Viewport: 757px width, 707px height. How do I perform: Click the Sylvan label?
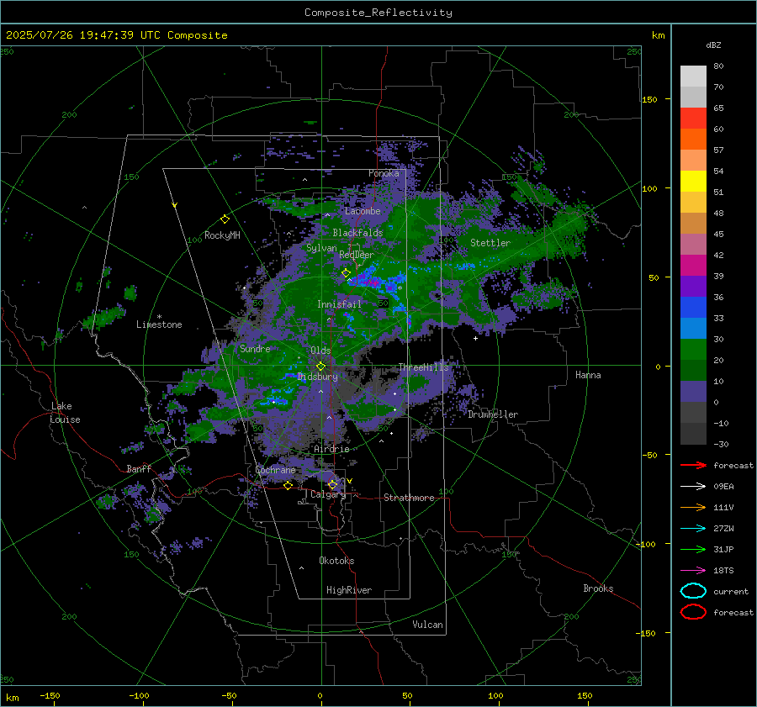[x=321, y=248]
